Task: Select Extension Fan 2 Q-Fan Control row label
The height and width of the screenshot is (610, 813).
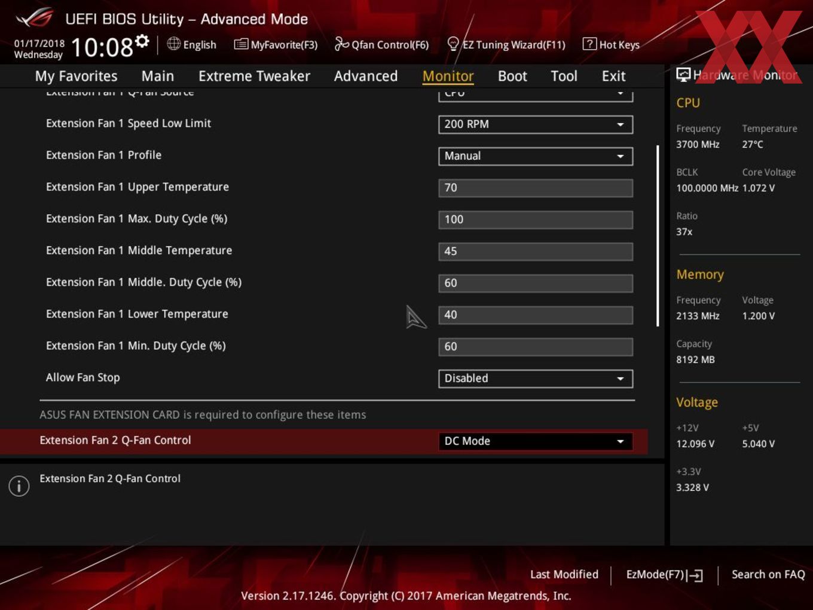Action: 115,440
